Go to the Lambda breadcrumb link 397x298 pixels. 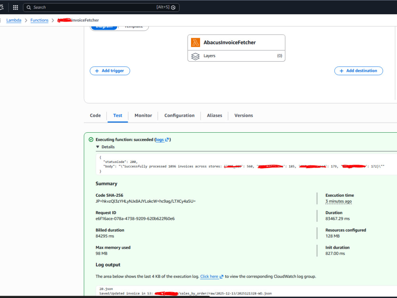click(13, 20)
